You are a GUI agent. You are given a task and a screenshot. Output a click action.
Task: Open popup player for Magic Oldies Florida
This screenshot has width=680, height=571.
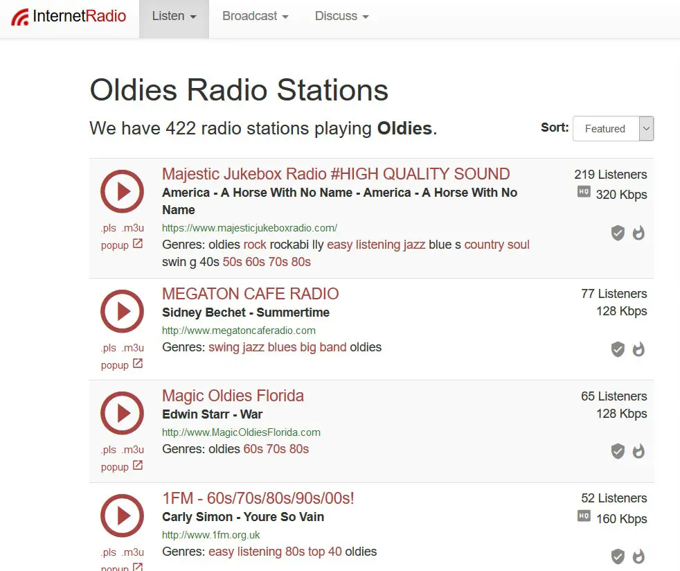pyautogui.click(x=122, y=466)
